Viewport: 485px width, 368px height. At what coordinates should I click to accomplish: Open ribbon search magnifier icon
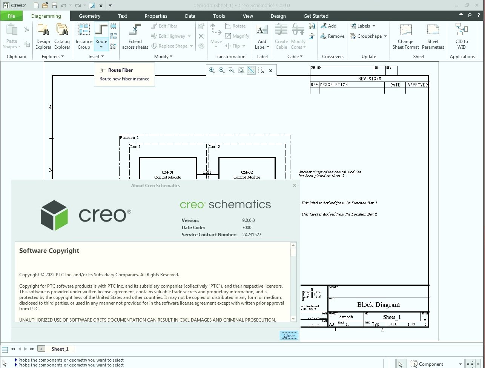pyautogui.click(x=470, y=15)
